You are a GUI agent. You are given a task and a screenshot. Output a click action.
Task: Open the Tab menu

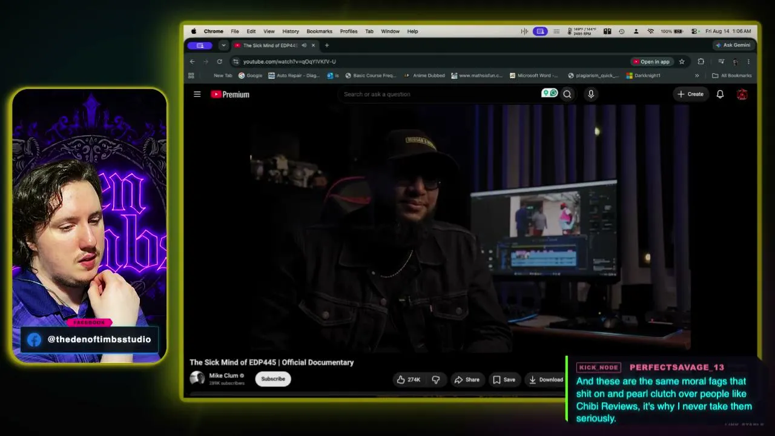(x=369, y=31)
